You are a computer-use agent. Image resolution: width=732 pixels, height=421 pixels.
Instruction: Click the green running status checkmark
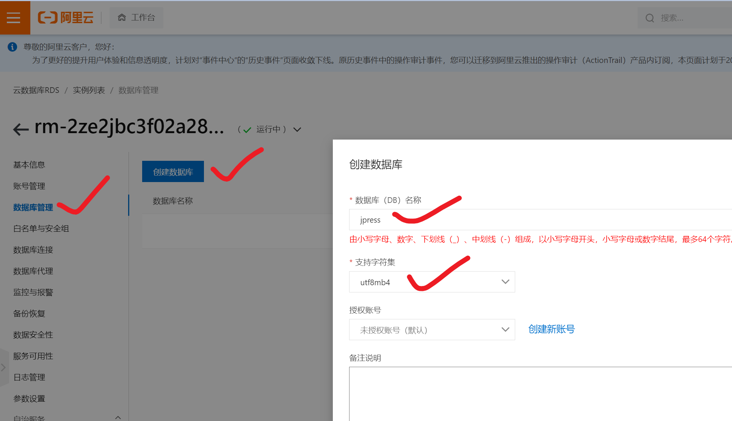(x=247, y=130)
